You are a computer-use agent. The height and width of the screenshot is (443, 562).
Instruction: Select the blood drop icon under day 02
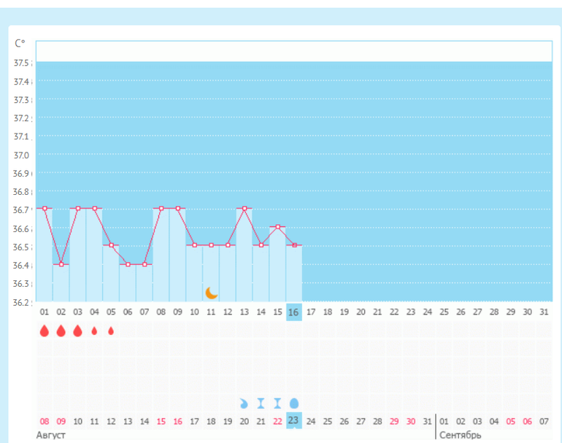point(61,331)
